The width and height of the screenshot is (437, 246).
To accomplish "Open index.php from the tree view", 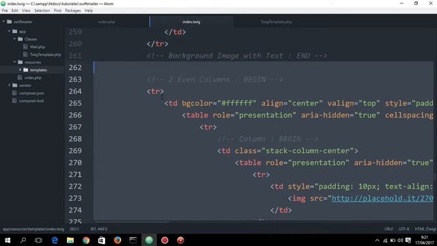I will pos(33,78).
